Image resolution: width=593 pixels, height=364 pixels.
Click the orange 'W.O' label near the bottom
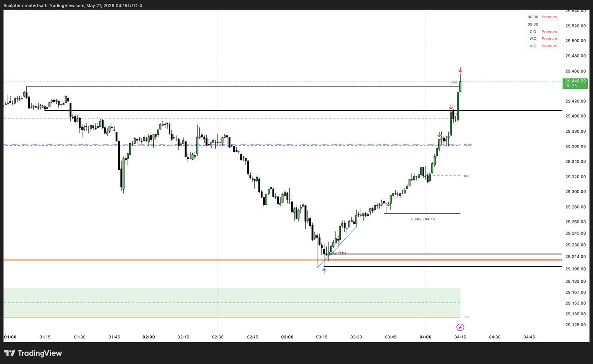(466, 317)
